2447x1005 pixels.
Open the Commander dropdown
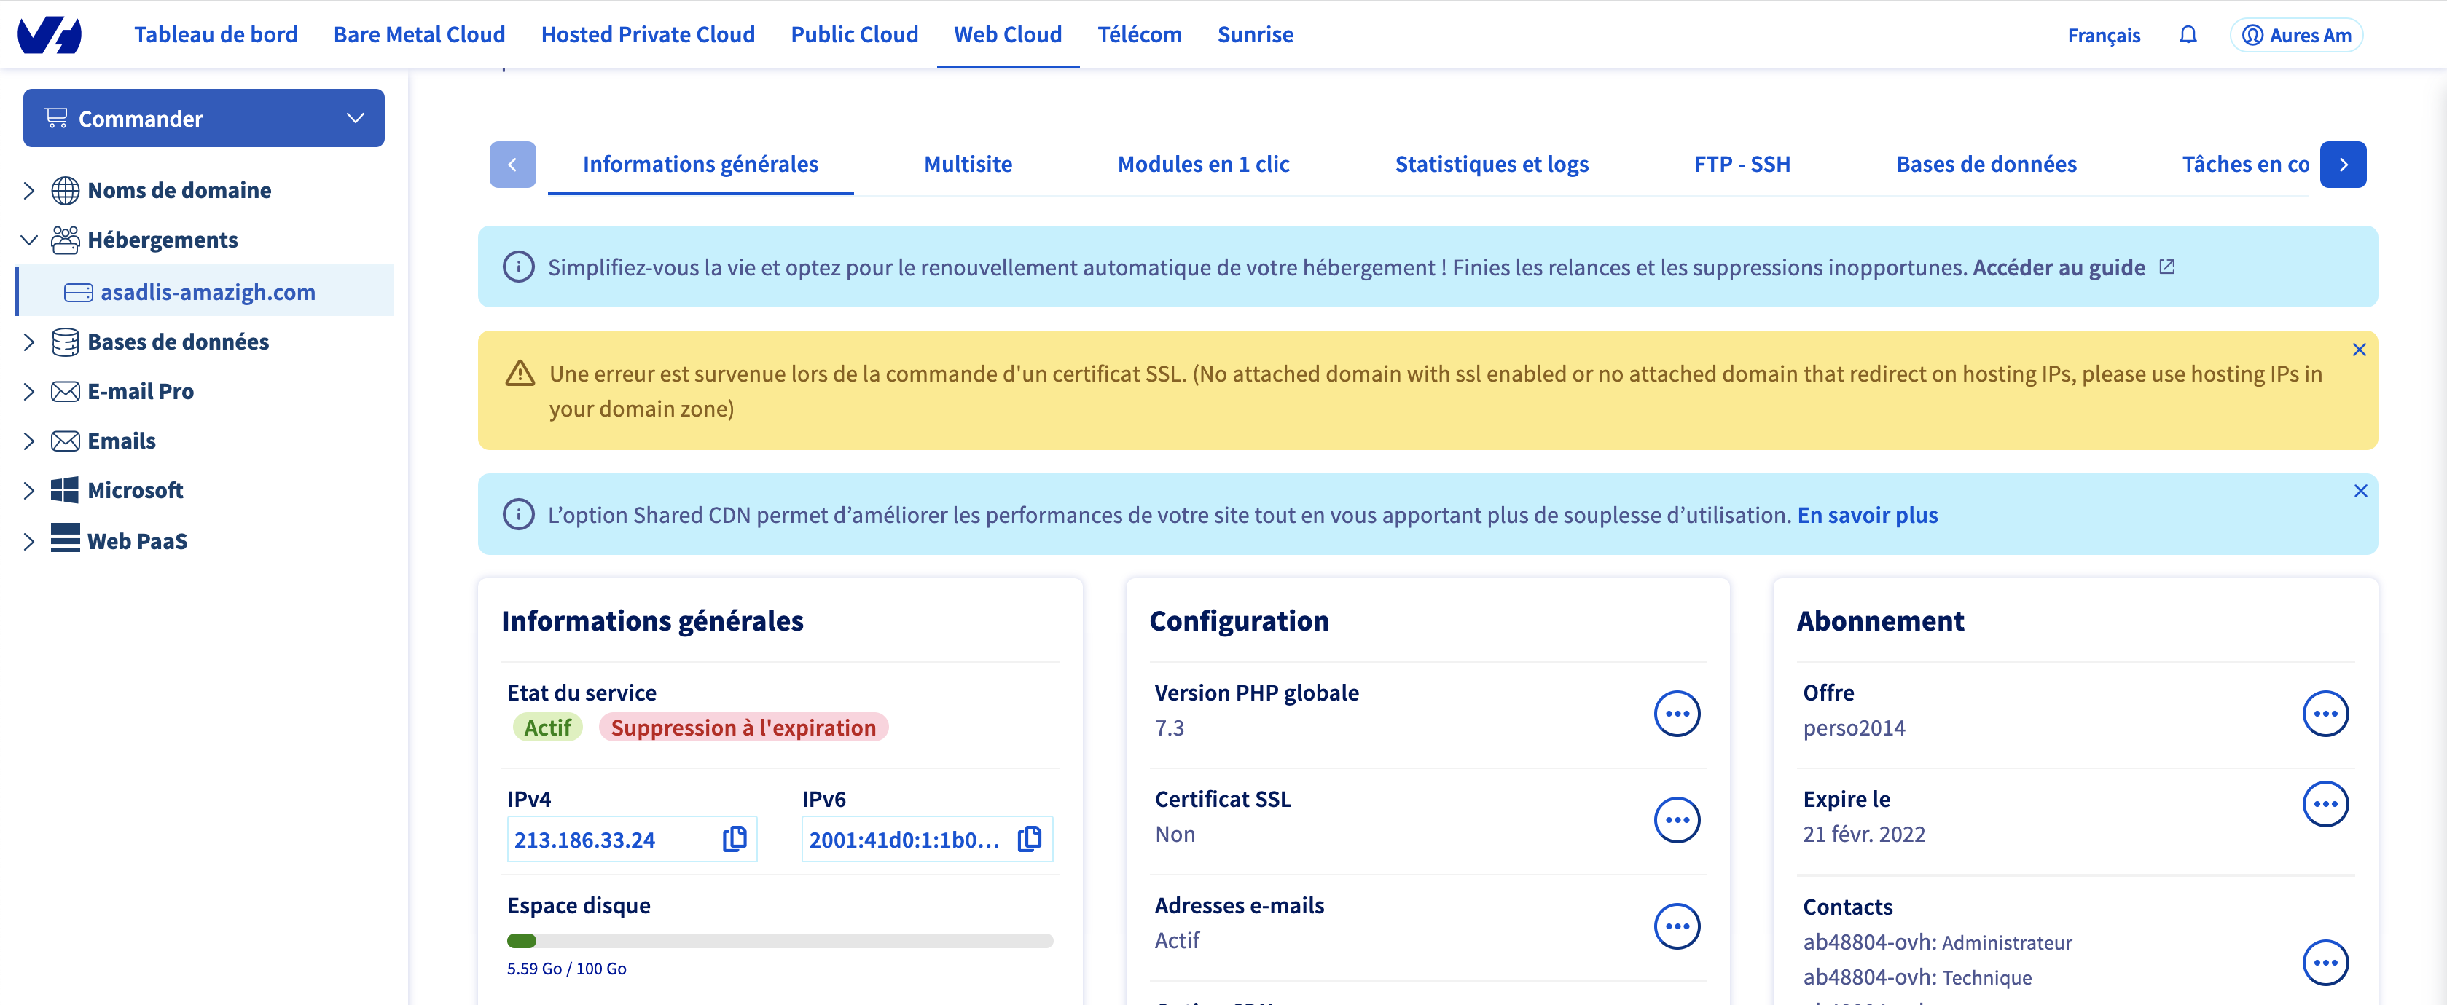pos(203,119)
